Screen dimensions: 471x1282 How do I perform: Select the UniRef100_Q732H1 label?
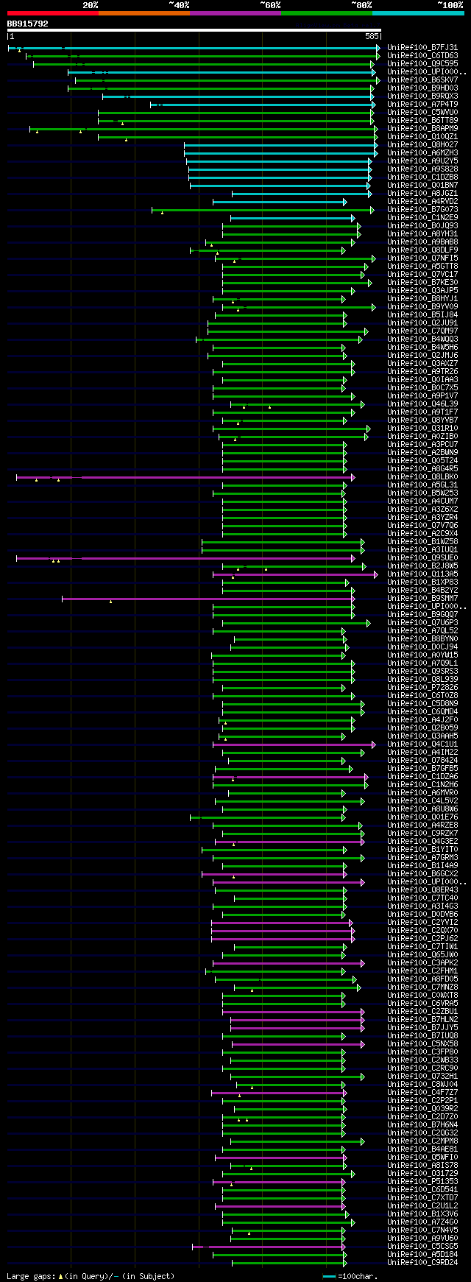click(422, 1077)
